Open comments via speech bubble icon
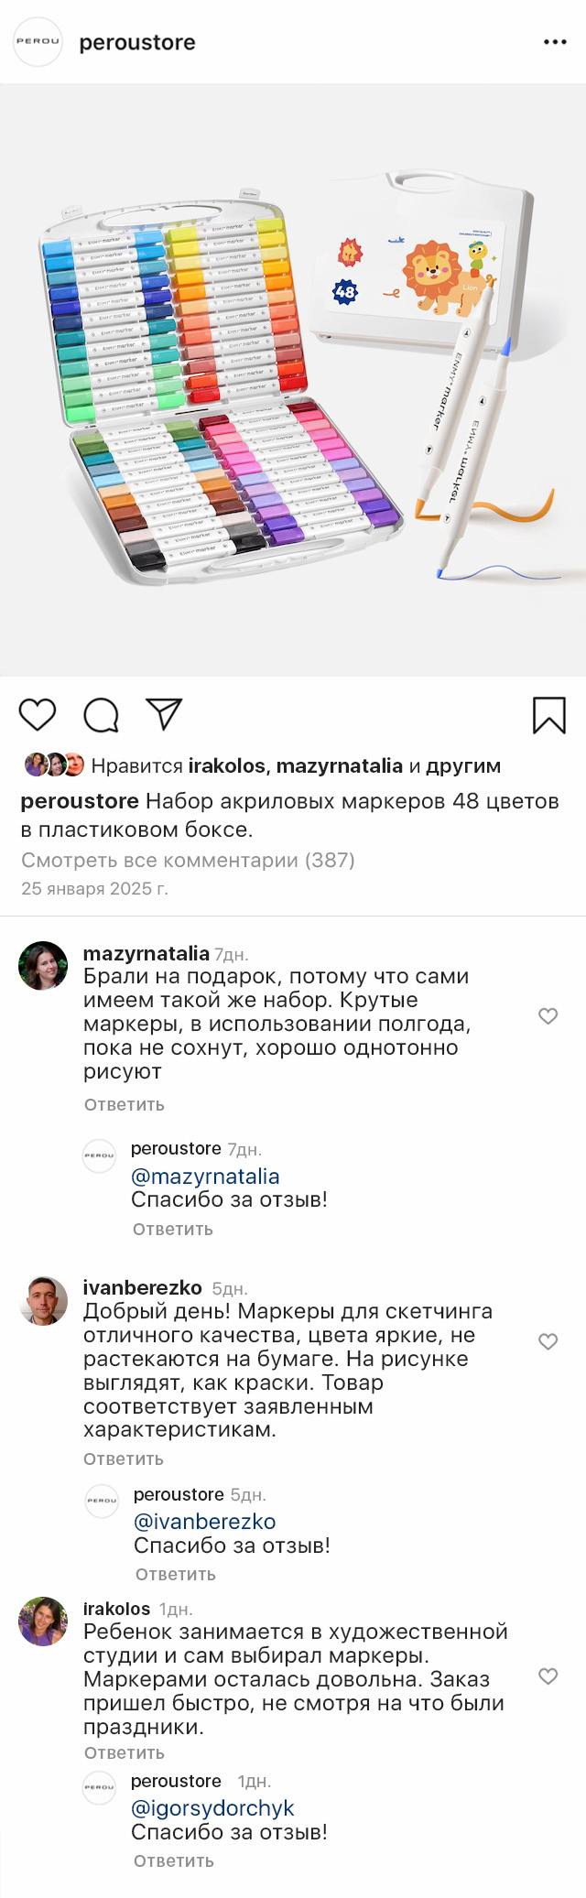 tap(101, 715)
